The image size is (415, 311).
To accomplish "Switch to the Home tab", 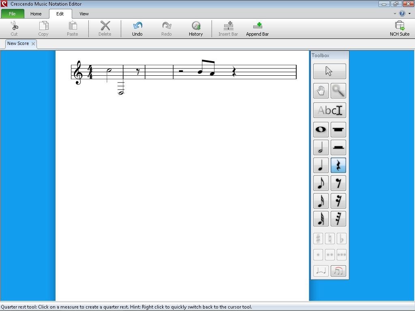I will pyautogui.click(x=36, y=14).
